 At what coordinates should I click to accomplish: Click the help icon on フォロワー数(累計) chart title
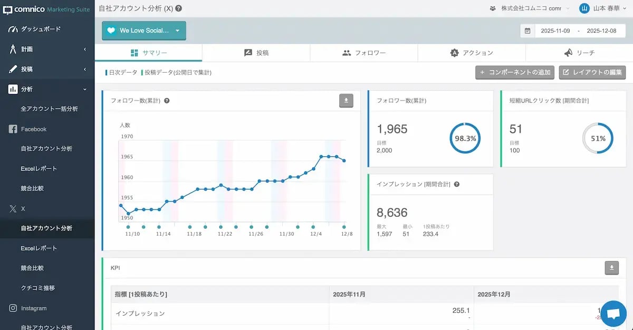167,101
